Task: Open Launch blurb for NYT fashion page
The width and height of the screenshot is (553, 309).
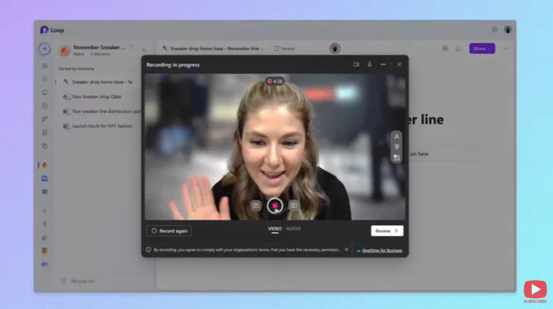Action: pos(98,126)
